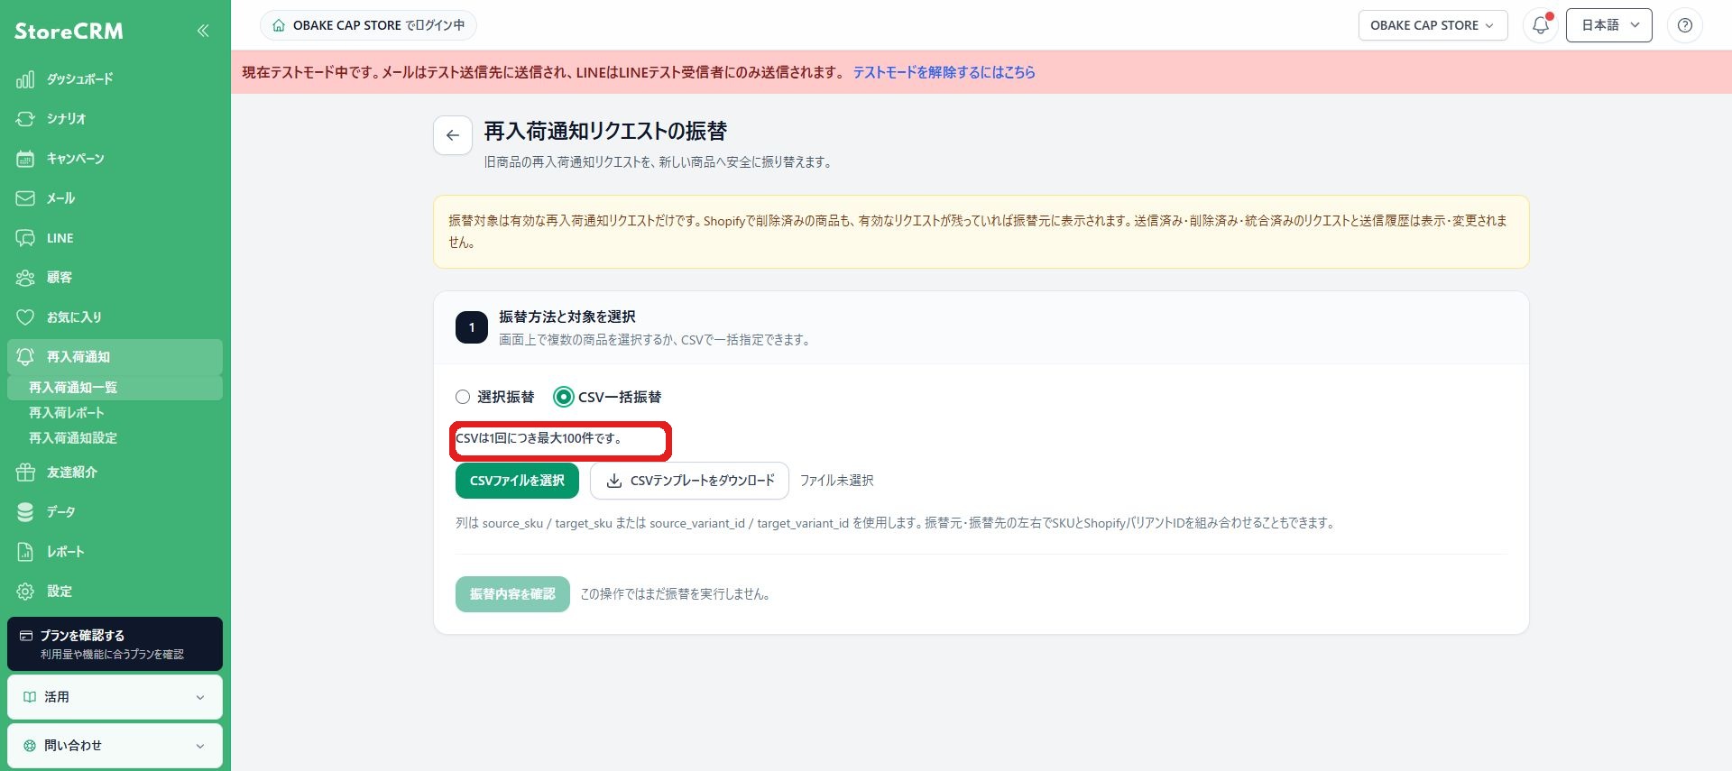This screenshot has height=771, width=1732.
Task: Select the 選択振替 radio button
Action: point(463,397)
